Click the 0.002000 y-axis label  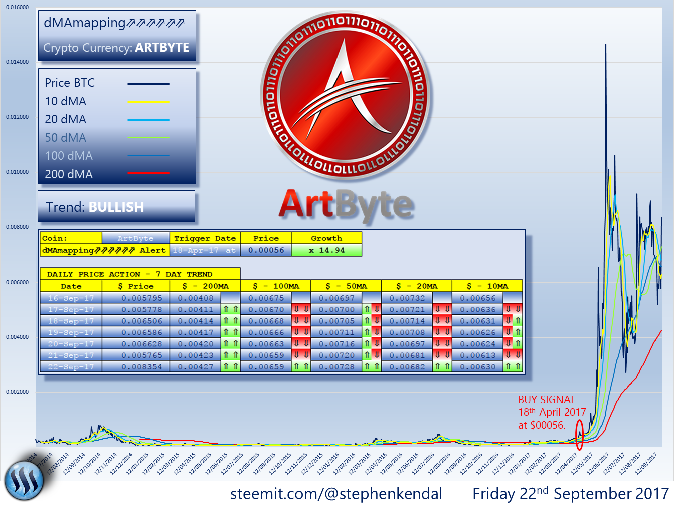[x=18, y=392]
